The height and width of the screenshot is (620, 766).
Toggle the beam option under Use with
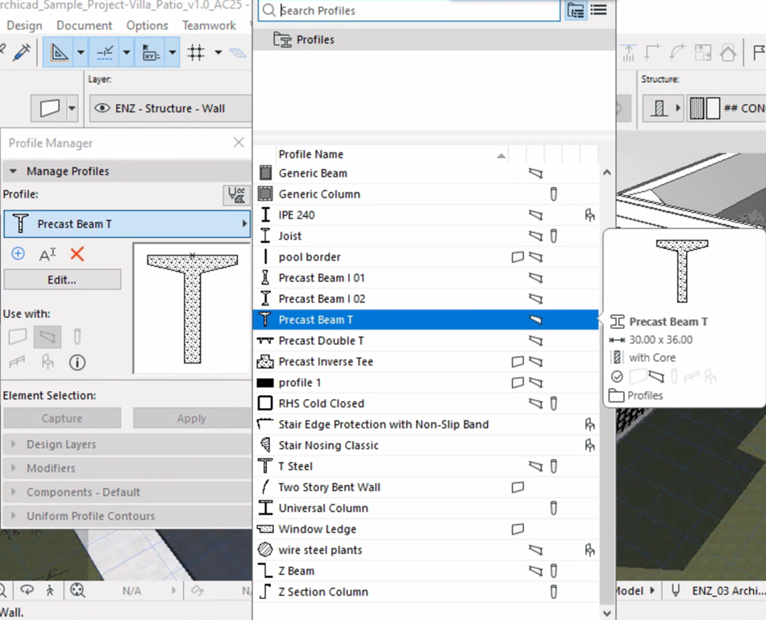pos(48,336)
